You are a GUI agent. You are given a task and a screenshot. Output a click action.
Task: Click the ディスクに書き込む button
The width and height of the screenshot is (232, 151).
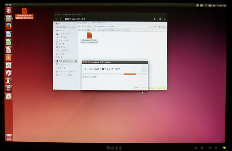[x=158, y=27]
